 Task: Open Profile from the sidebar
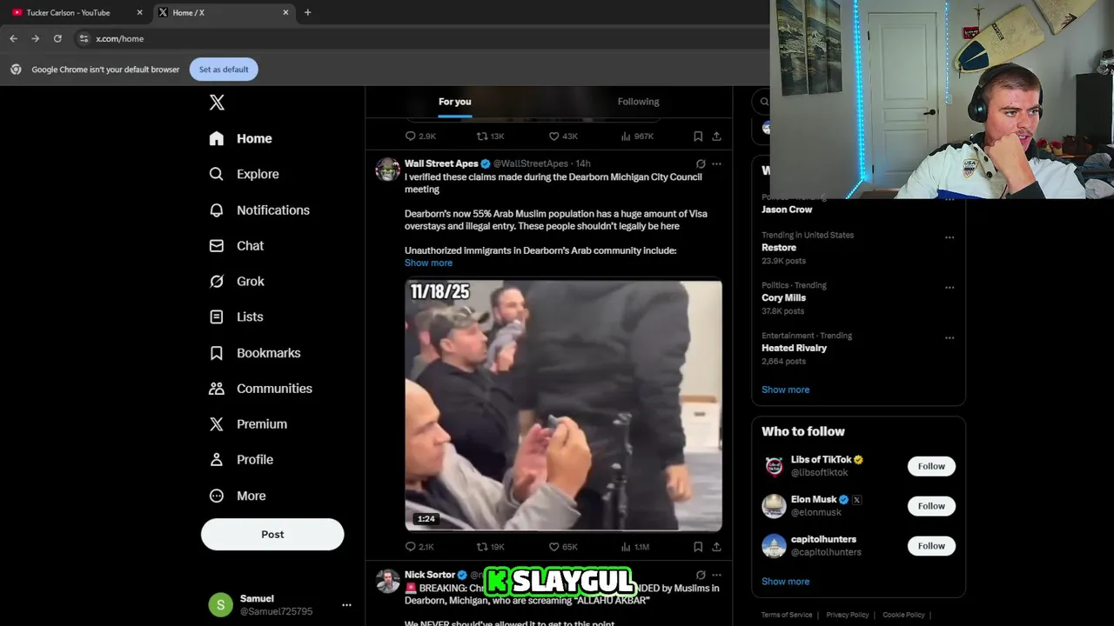[x=241, y=460]
